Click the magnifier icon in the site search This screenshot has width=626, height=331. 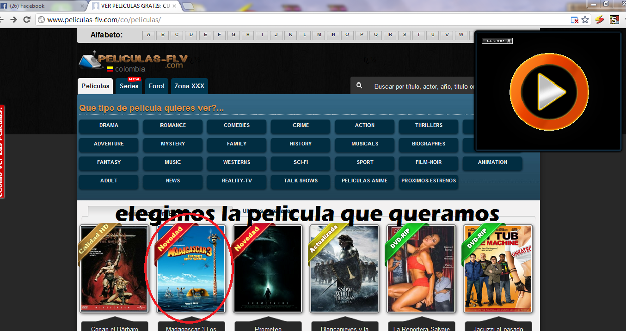[359, 86]
